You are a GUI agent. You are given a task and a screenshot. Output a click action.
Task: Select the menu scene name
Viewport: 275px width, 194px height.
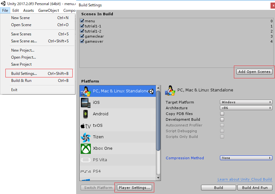tap(90, 21)
